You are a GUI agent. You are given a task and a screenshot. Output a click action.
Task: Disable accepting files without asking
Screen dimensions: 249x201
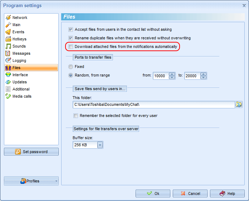coord(71,29)
